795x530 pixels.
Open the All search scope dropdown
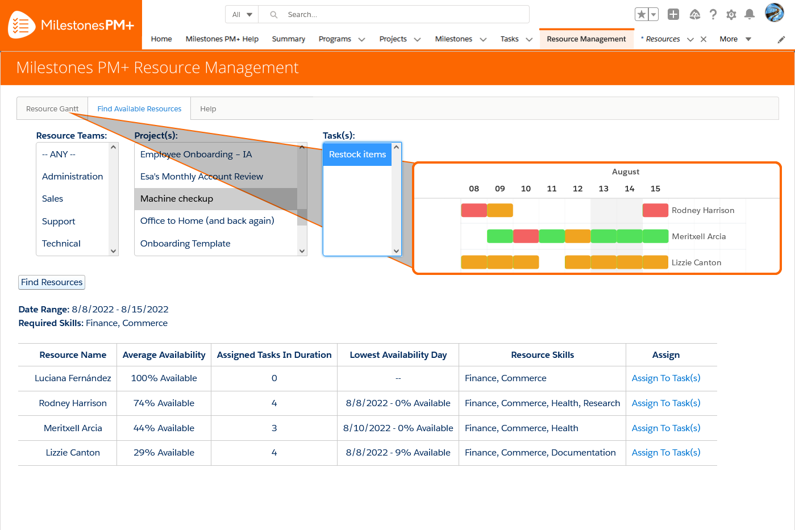coord(241,14)
